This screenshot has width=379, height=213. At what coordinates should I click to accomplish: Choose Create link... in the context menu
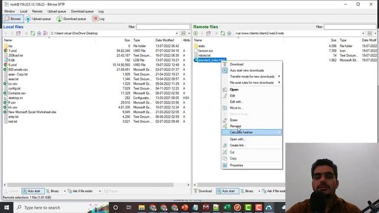252,146
